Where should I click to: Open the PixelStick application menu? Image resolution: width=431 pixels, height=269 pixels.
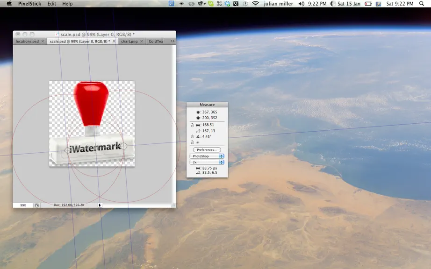[29, 4]
